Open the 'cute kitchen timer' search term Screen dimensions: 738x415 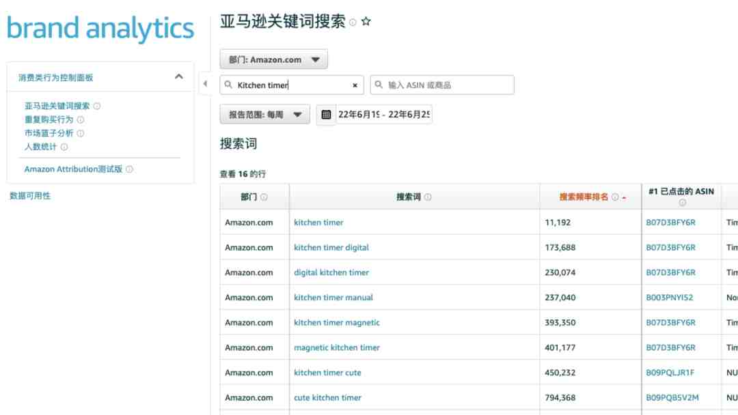(x=327, y=398)
